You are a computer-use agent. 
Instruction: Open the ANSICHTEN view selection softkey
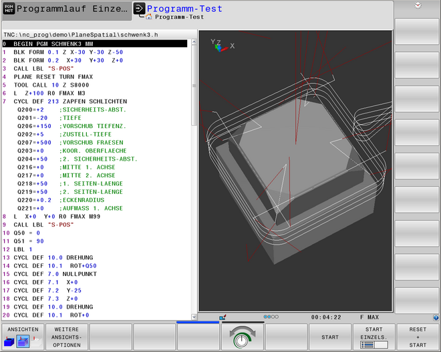(22, 337)
